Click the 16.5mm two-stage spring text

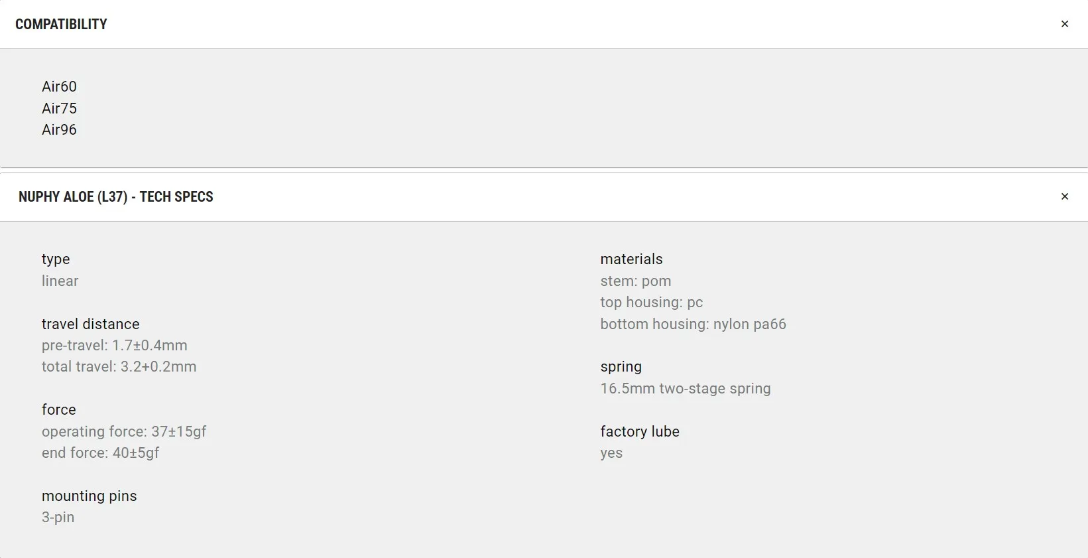[x=685, y=389]
